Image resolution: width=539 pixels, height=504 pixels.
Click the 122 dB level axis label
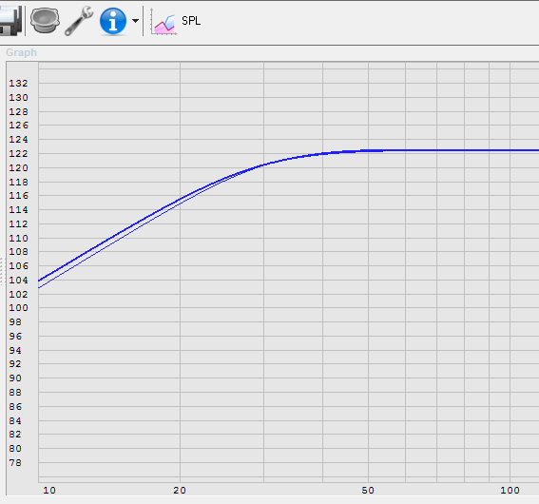(19, 154)
